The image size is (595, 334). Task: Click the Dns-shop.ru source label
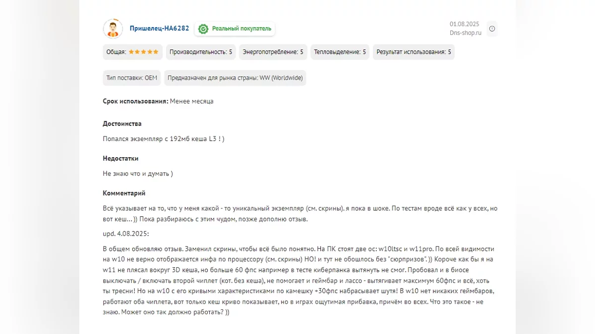pos(465,33)
